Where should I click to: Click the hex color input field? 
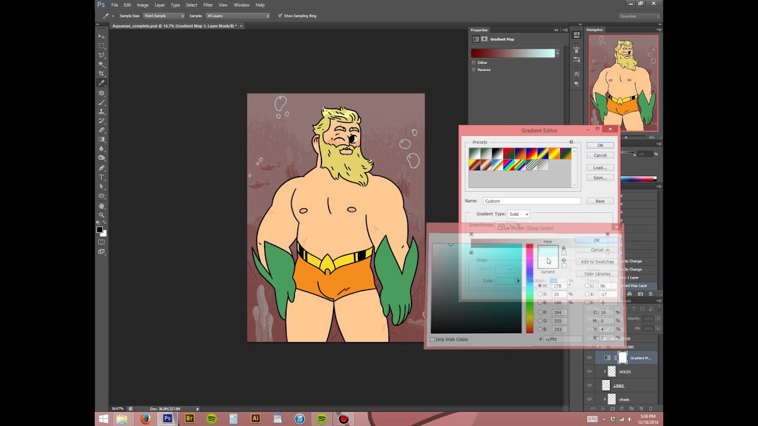[x=562, y=340]
